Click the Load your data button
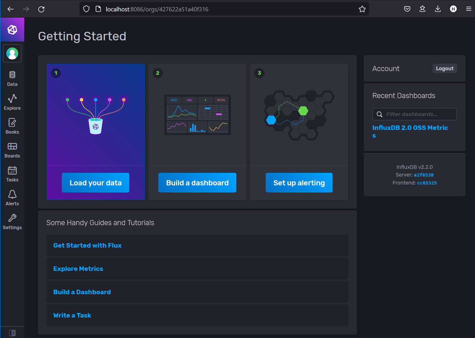475x338 pixels. (x=95, y=183)
